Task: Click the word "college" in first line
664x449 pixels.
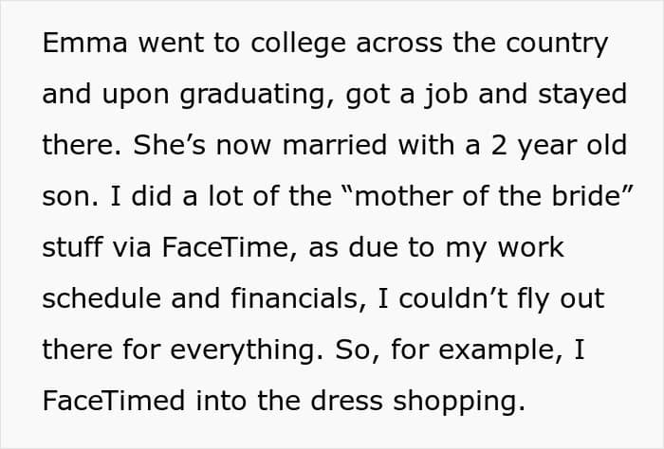Action: 299,45
